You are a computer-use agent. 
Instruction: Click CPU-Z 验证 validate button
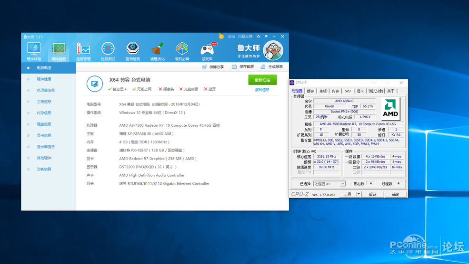[x=372, y=194]
